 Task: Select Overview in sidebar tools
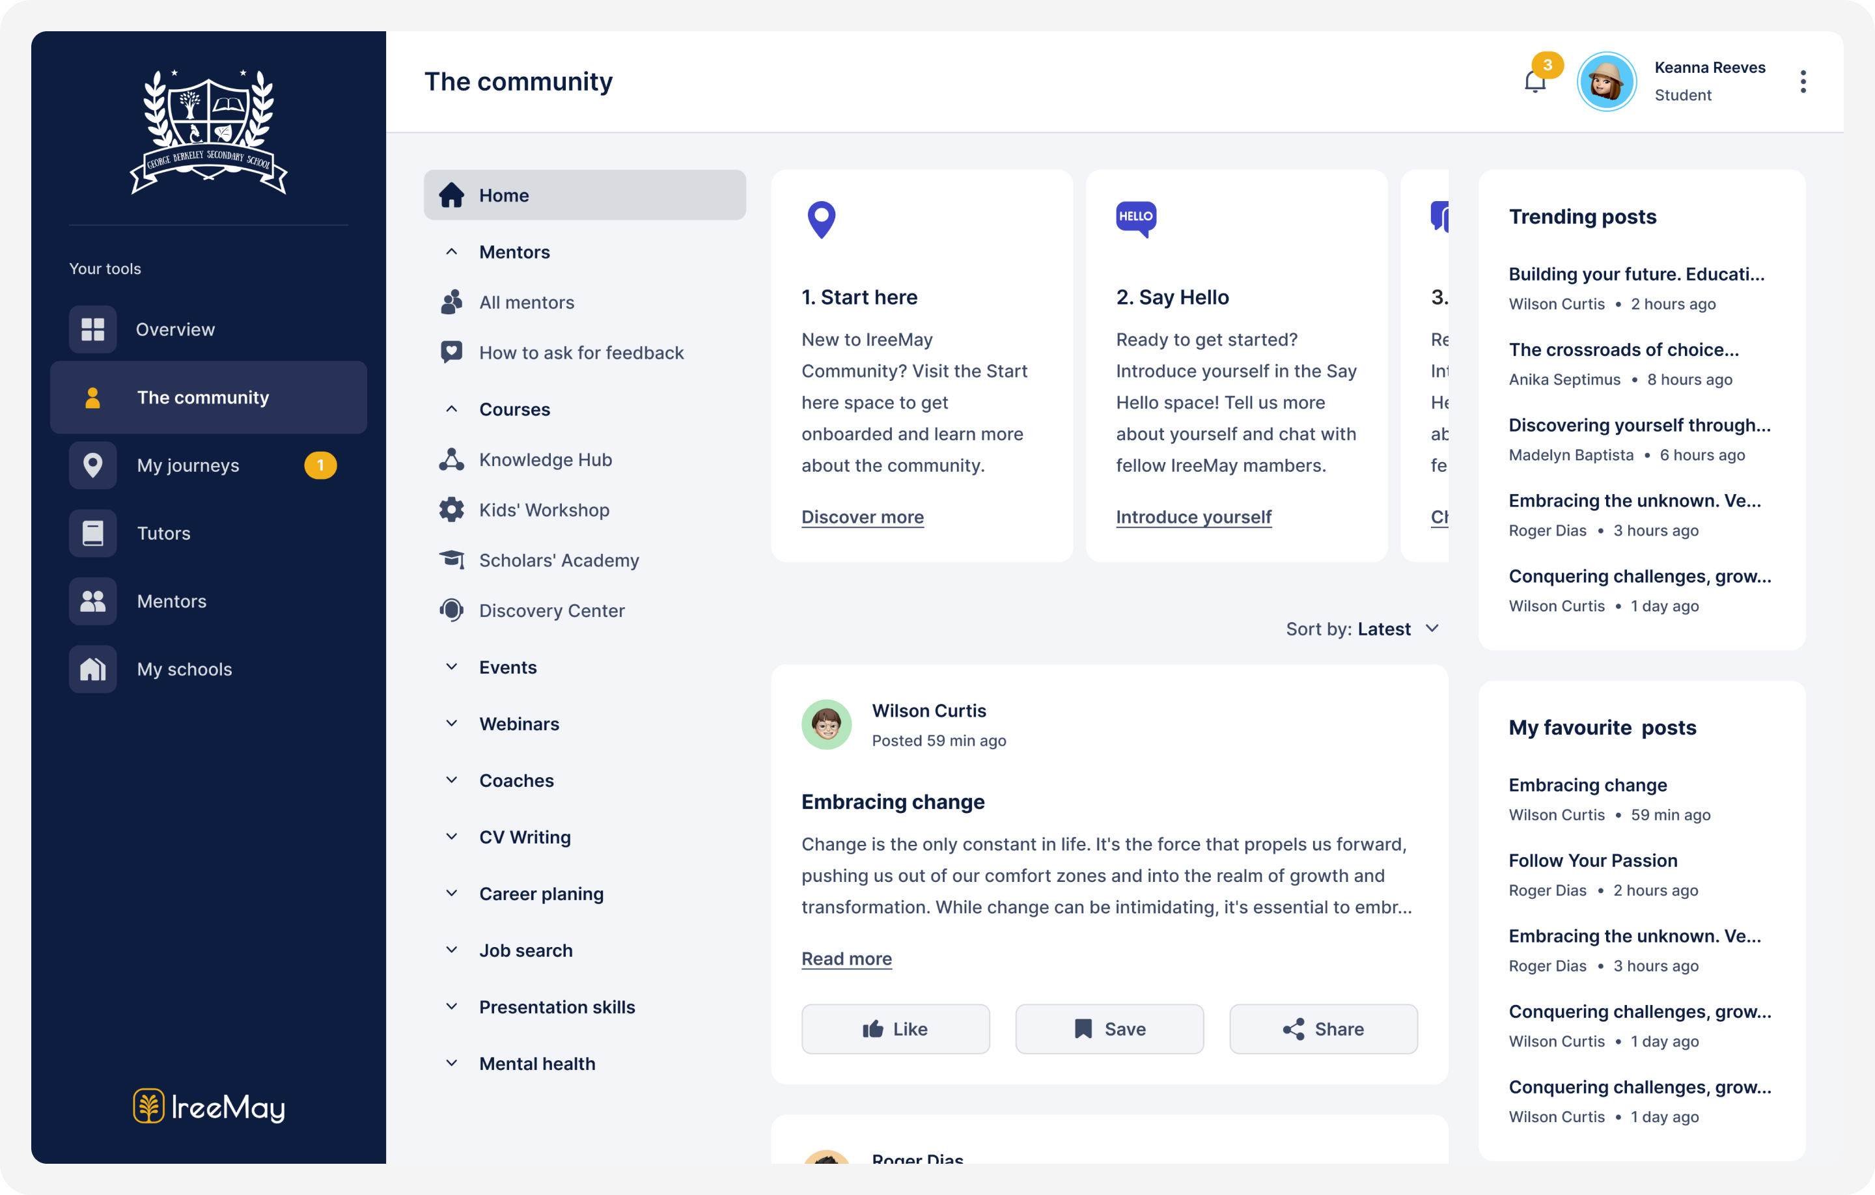point(209,329)
